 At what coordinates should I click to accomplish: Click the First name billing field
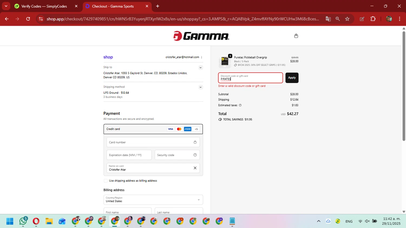[127, 211]
